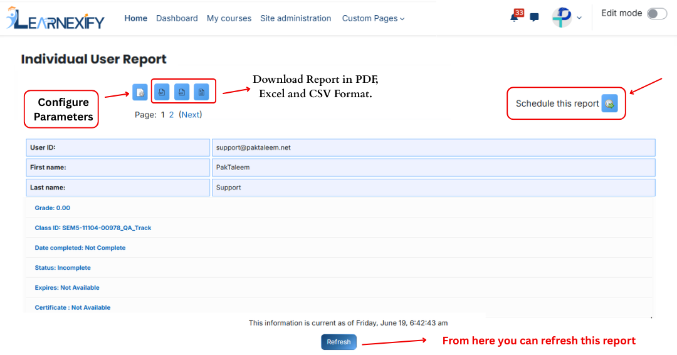Download the report as CSV

tap(201, 92)
